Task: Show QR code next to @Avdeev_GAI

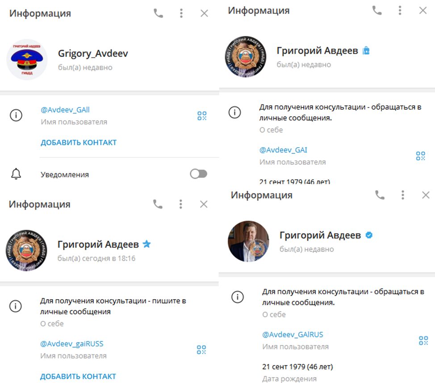Action: [421, 156]
